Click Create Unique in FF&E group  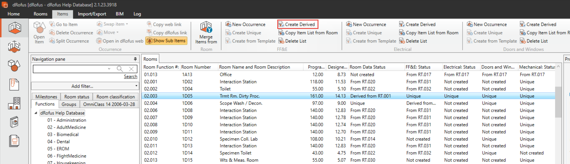(x=243, y=33)
